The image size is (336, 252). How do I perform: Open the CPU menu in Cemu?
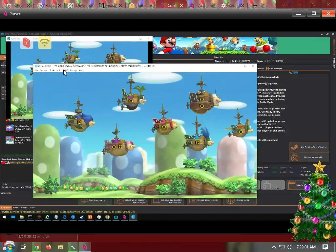click(59, 70)
